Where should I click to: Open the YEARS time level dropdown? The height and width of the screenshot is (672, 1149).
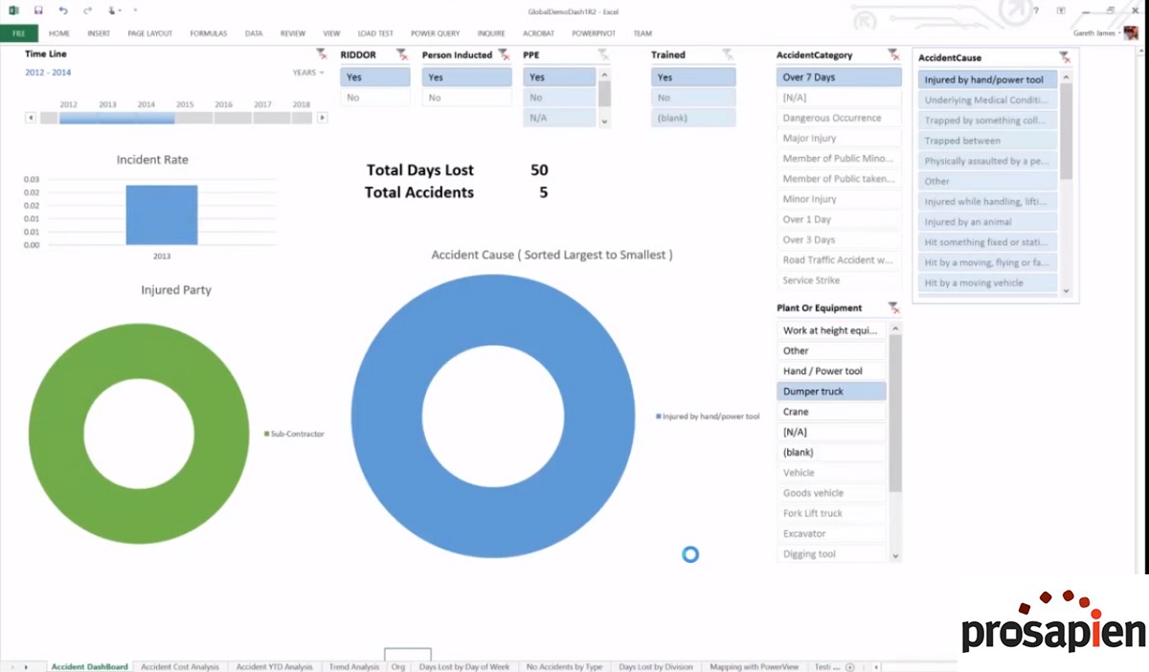308,73
